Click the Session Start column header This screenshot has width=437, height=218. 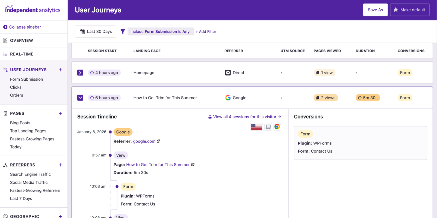point(102,51)
